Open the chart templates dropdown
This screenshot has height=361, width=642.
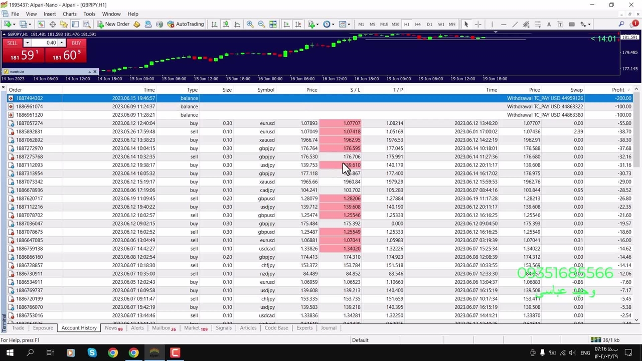point(345,24)
